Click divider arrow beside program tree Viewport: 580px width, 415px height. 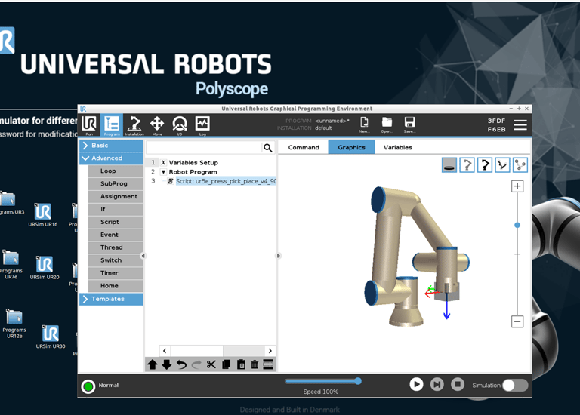tap(279, 256)
